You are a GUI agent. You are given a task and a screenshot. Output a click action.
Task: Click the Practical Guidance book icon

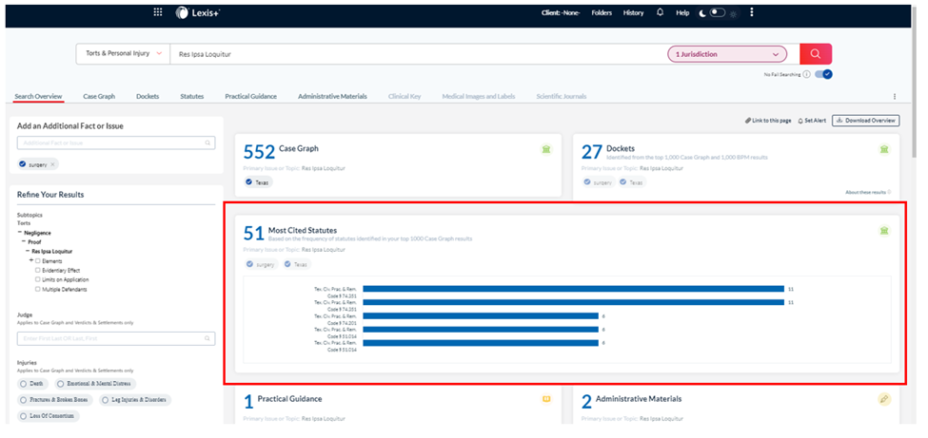coord(545,399)
